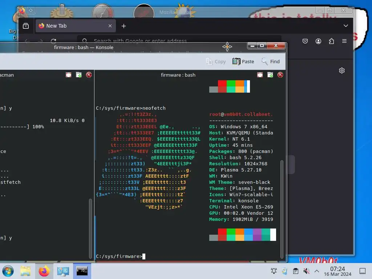Open the Firefox hamburger application menu

pyautogui.click(x=344, y=41)
